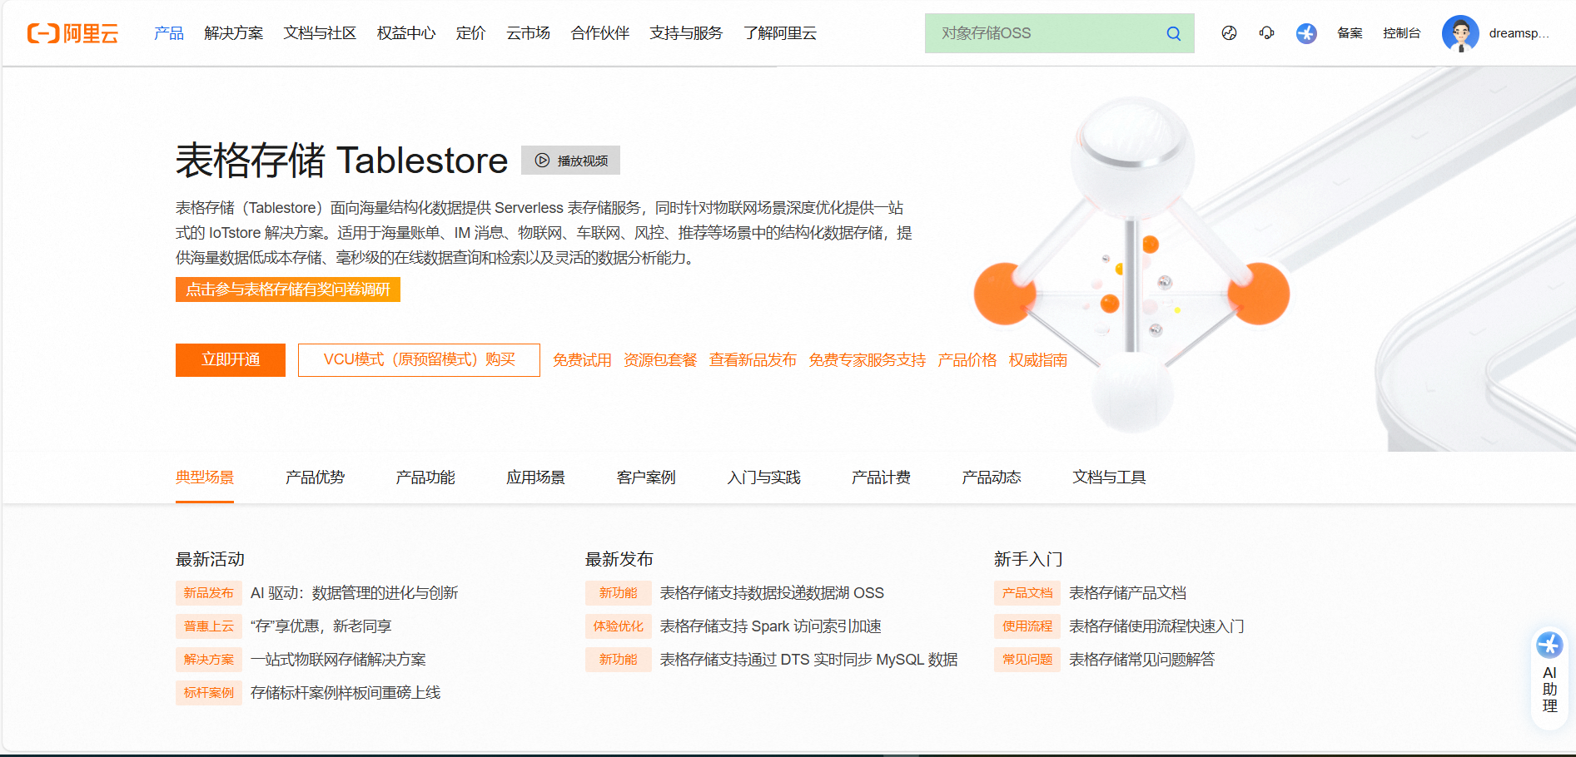Expand the 支持与服务 dropdown menu
Image resolution: width=1576 pixels, height=757 pixels.
pos(685,33)
